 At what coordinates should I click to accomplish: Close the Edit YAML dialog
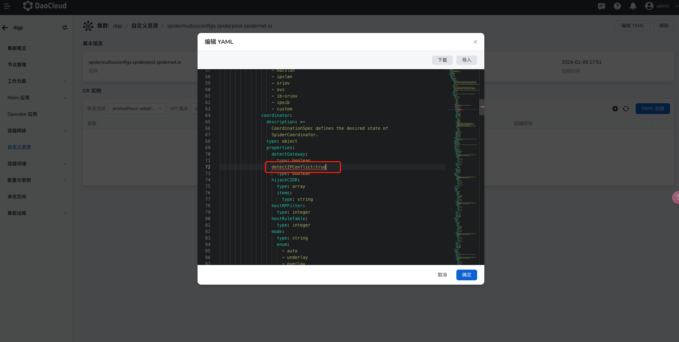point(475,42)
